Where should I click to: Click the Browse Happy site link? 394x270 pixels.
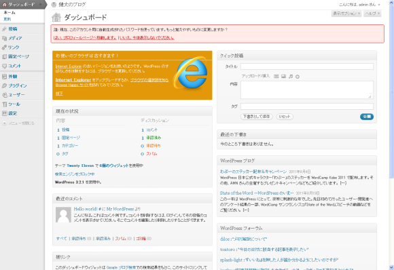click(72, 85)
